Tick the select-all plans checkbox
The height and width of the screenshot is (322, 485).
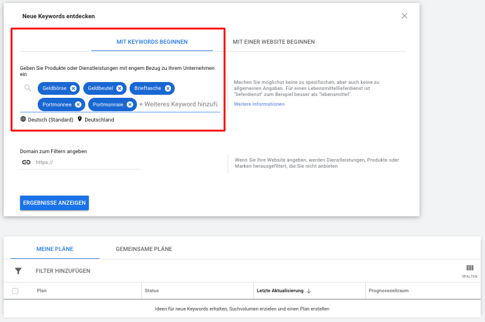(15, 291)
